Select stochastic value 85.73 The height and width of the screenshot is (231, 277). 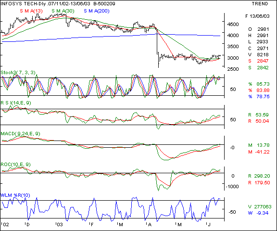pos(263,84)
